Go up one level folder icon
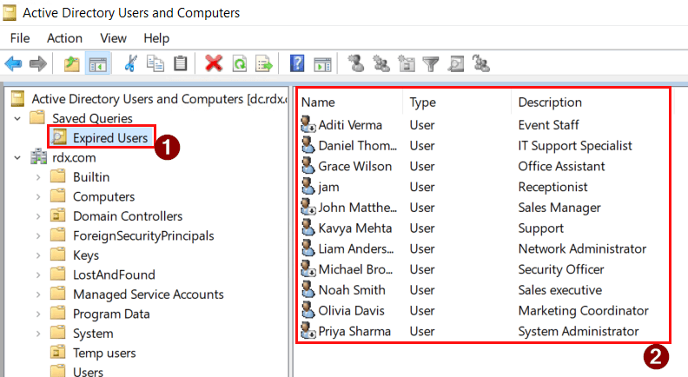 click(72, 64)
